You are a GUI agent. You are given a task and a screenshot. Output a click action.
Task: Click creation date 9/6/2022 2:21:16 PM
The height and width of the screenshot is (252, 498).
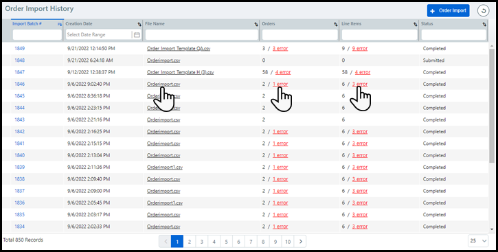(89, 119)
